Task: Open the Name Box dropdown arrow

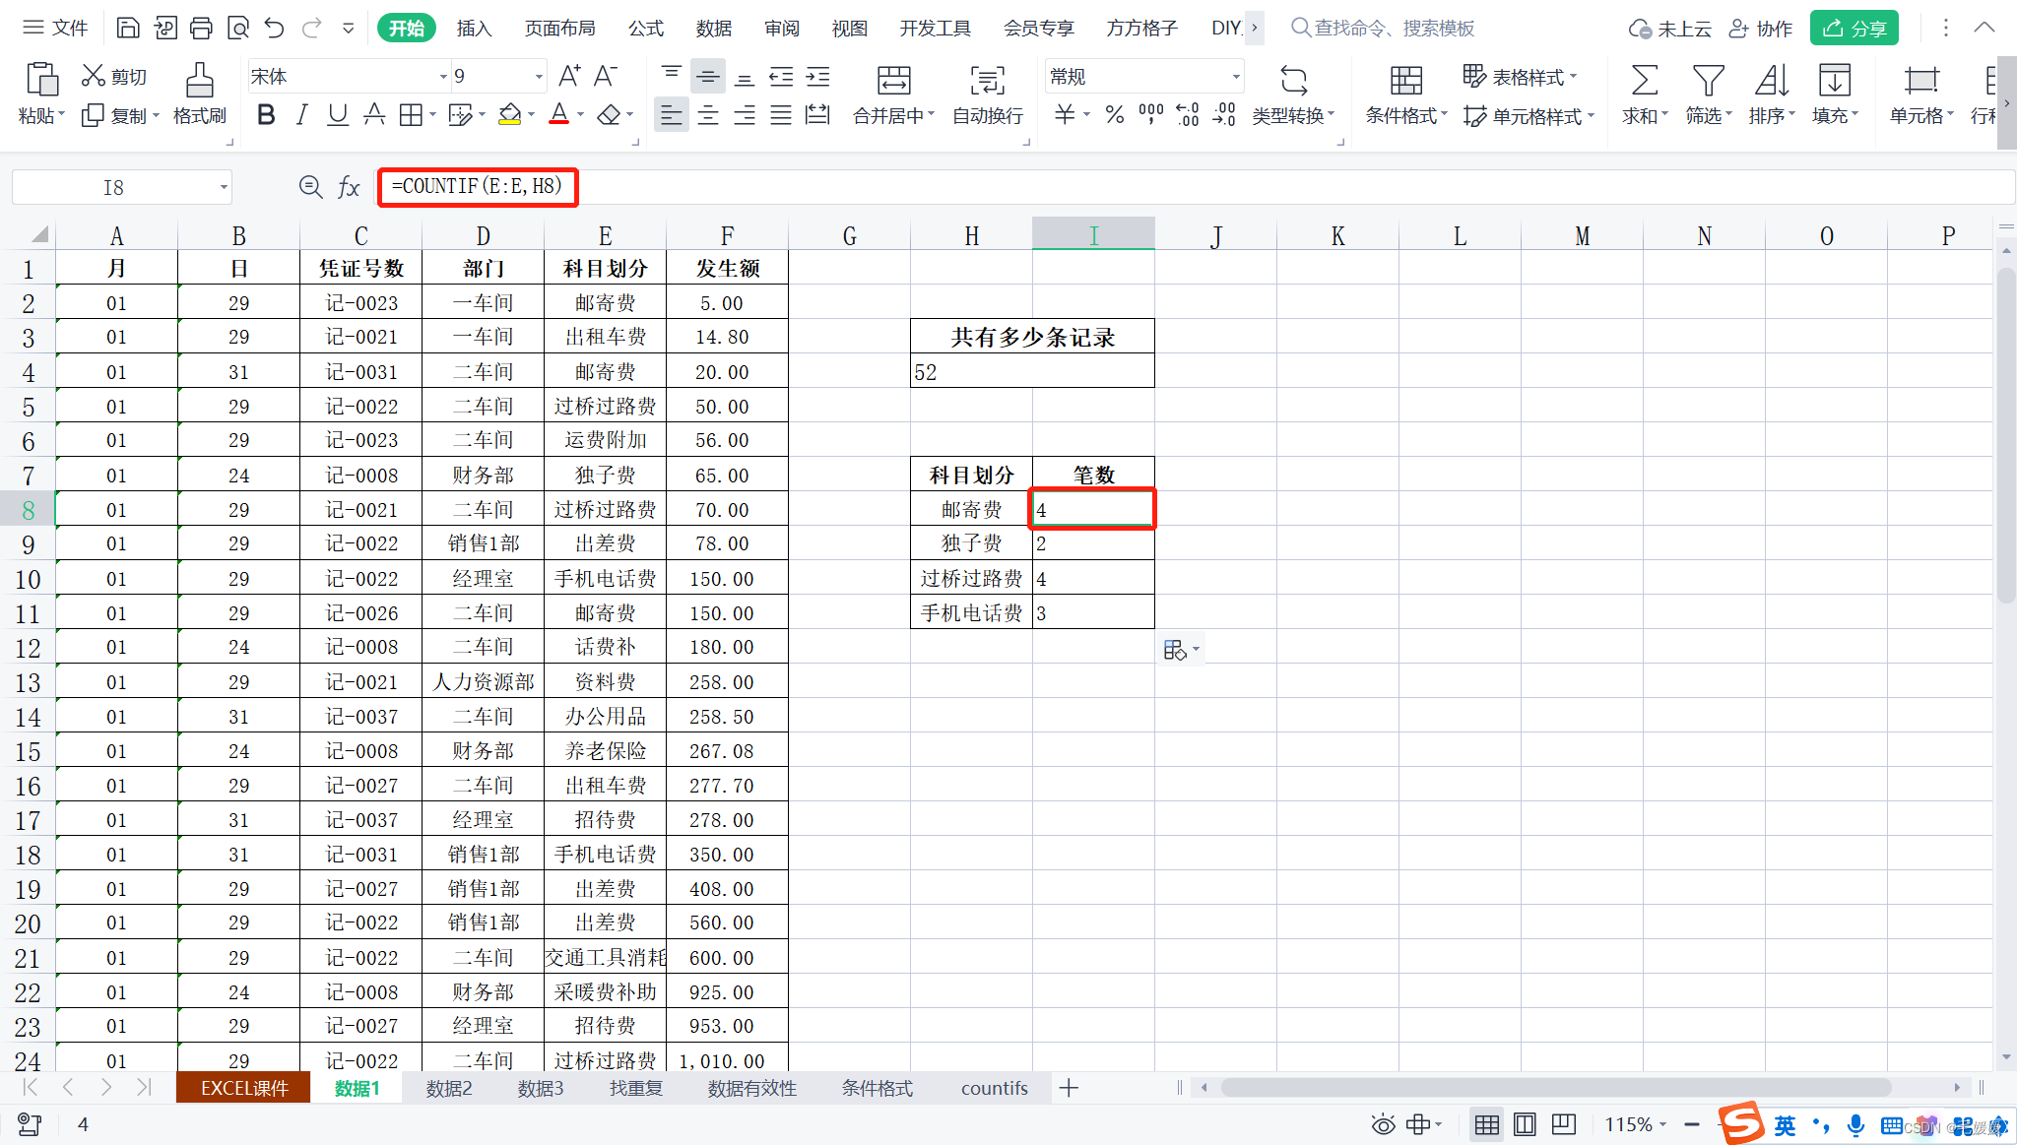Action: (x=224, y=187)
